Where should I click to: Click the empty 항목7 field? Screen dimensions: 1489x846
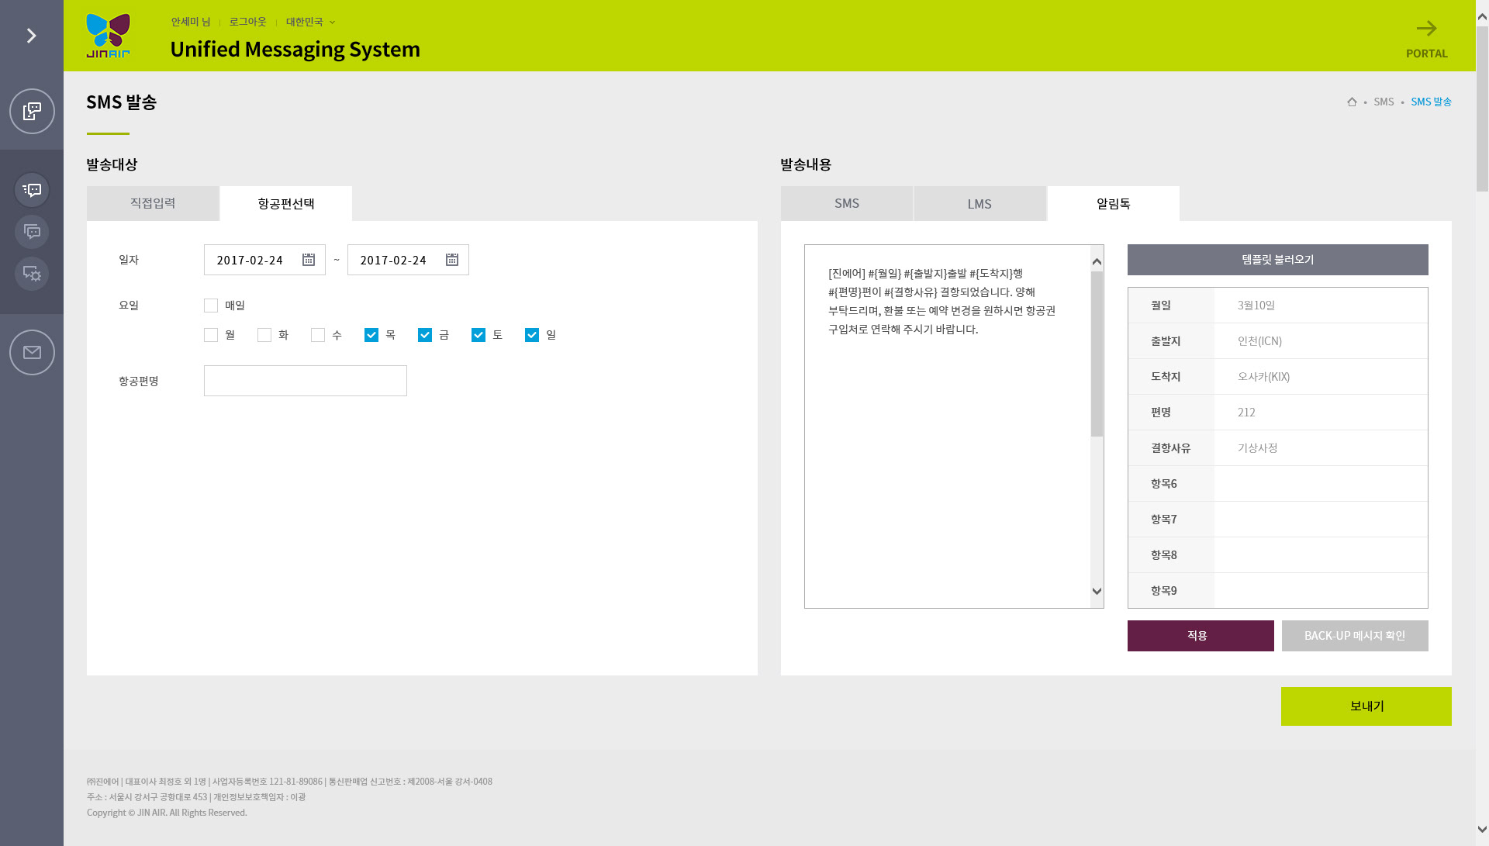[x=1321, y=520]
